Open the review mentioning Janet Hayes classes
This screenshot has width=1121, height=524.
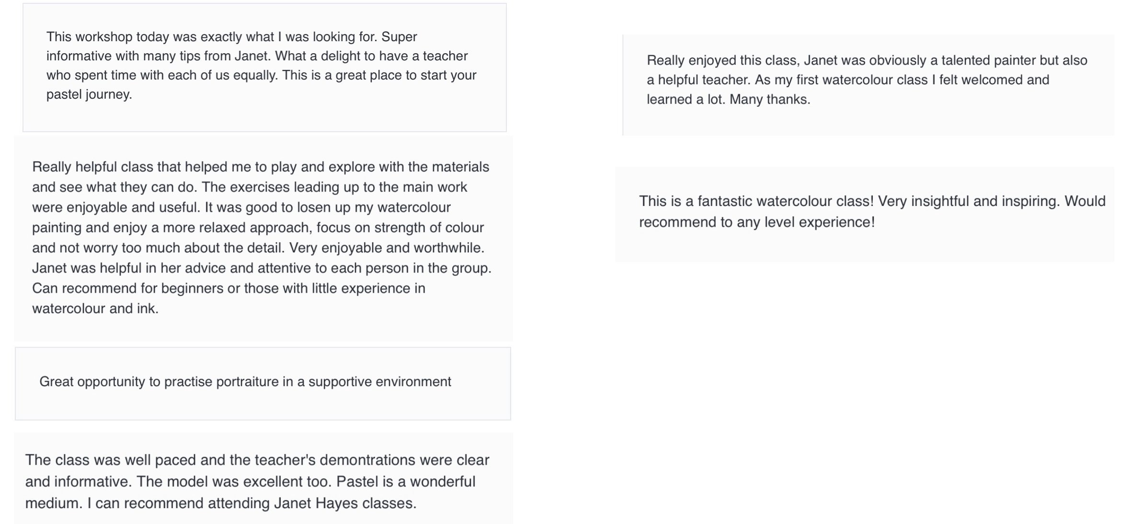click(263, 478)
